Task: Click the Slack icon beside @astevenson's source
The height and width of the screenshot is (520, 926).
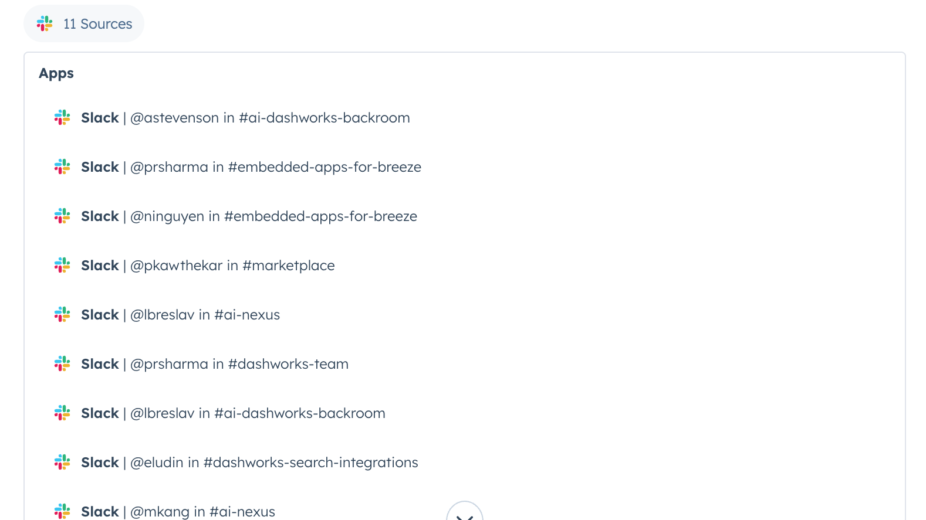Action: click(62, 118)
